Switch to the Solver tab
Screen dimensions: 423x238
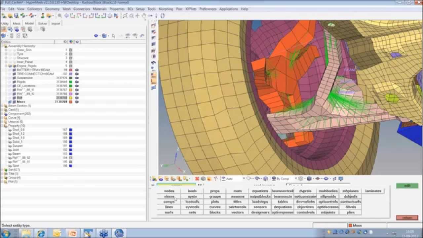coord(43,23)
